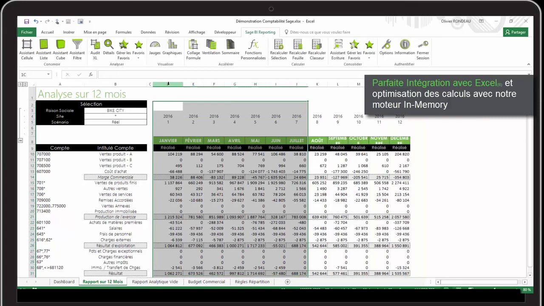This screenshot has width=544, height=306.
Task: Run Audit XL
Action: pyautogui.click(x=95, y=49)
